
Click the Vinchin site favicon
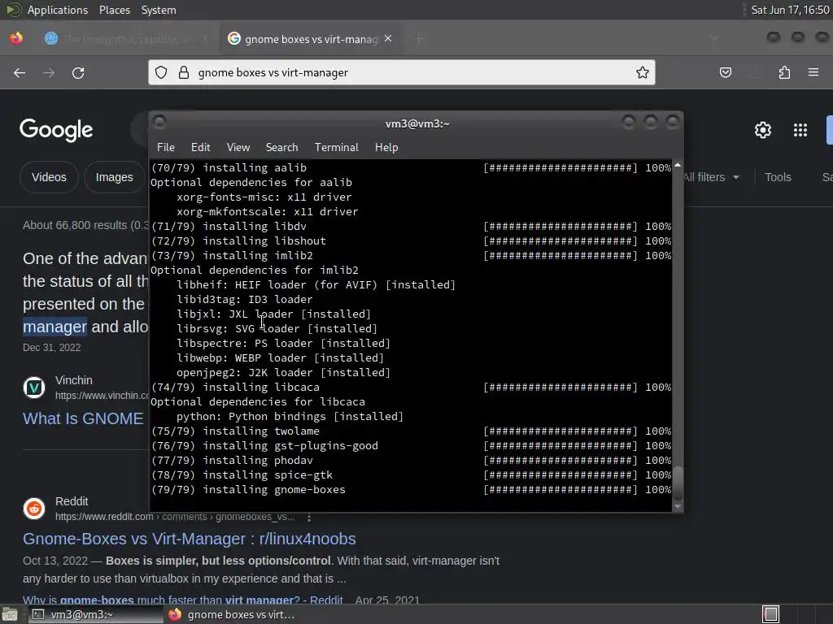click(34, 388)
